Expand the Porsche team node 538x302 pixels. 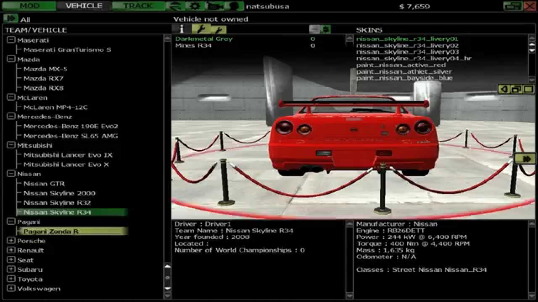coord(11,241)
